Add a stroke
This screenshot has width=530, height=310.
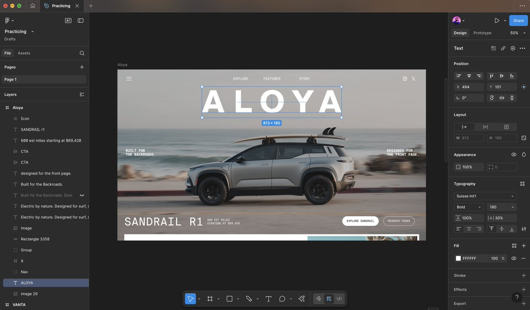523,275
